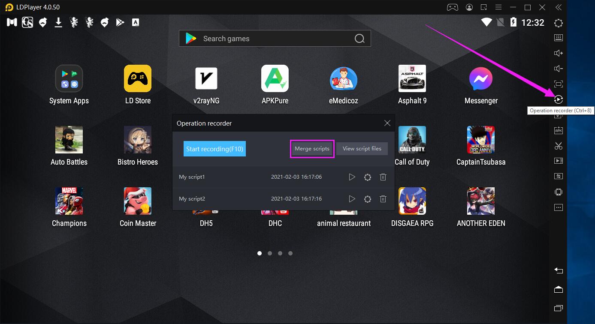This screenshot has width=595, height=324.
Task: Open account icon in title bar
Action: coord(469,7)
